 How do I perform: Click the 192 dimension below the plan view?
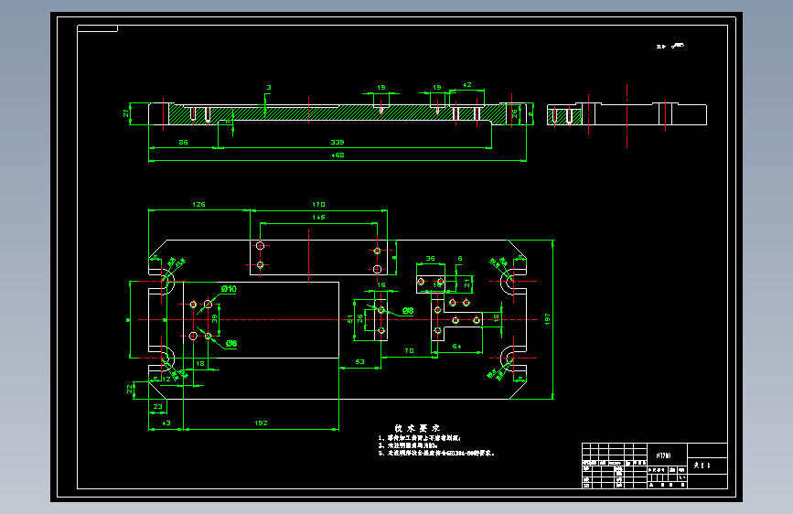[261, 423]
